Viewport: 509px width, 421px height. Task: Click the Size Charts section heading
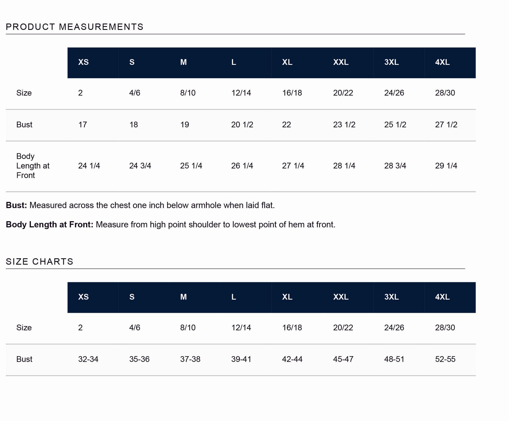pos(39,262)
